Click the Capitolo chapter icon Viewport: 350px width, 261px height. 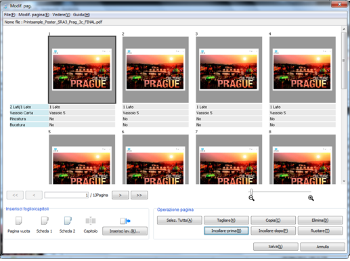coord(91,220)
